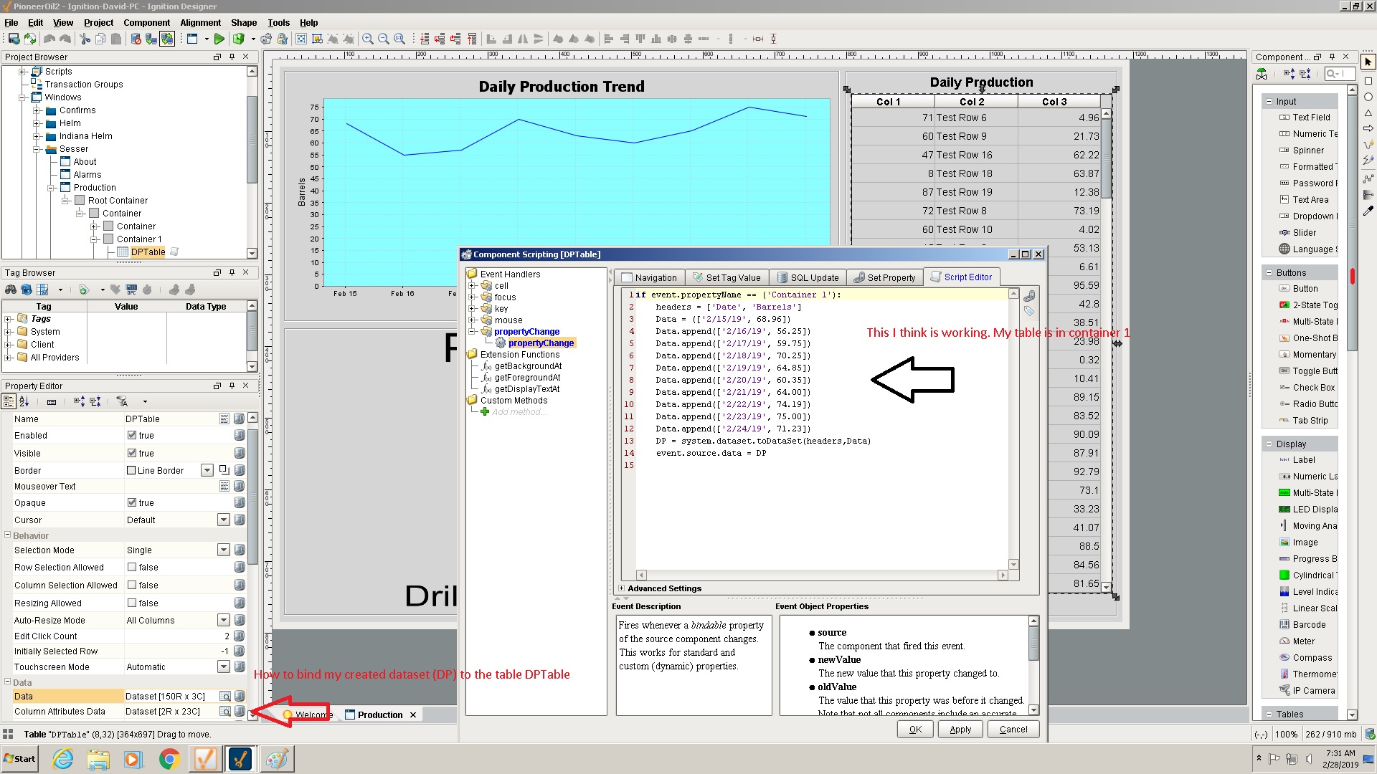Uncheck the Enabled property checkbox
The height and width of the screenshot is (774, 1377).
132,435
